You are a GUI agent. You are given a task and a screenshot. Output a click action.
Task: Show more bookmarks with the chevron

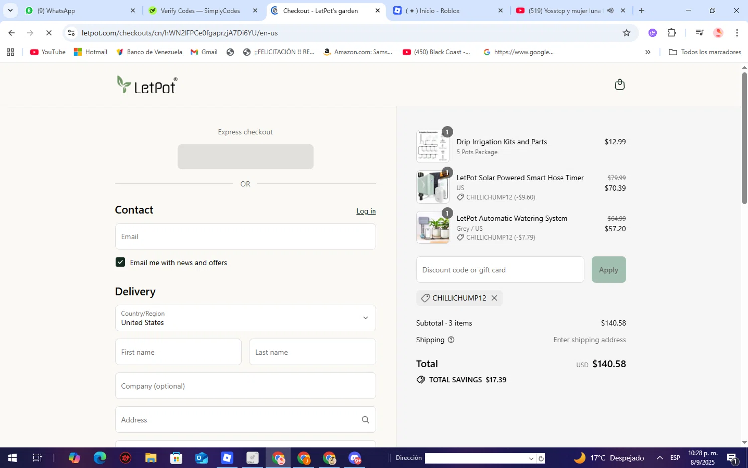[x=648, y=52]
